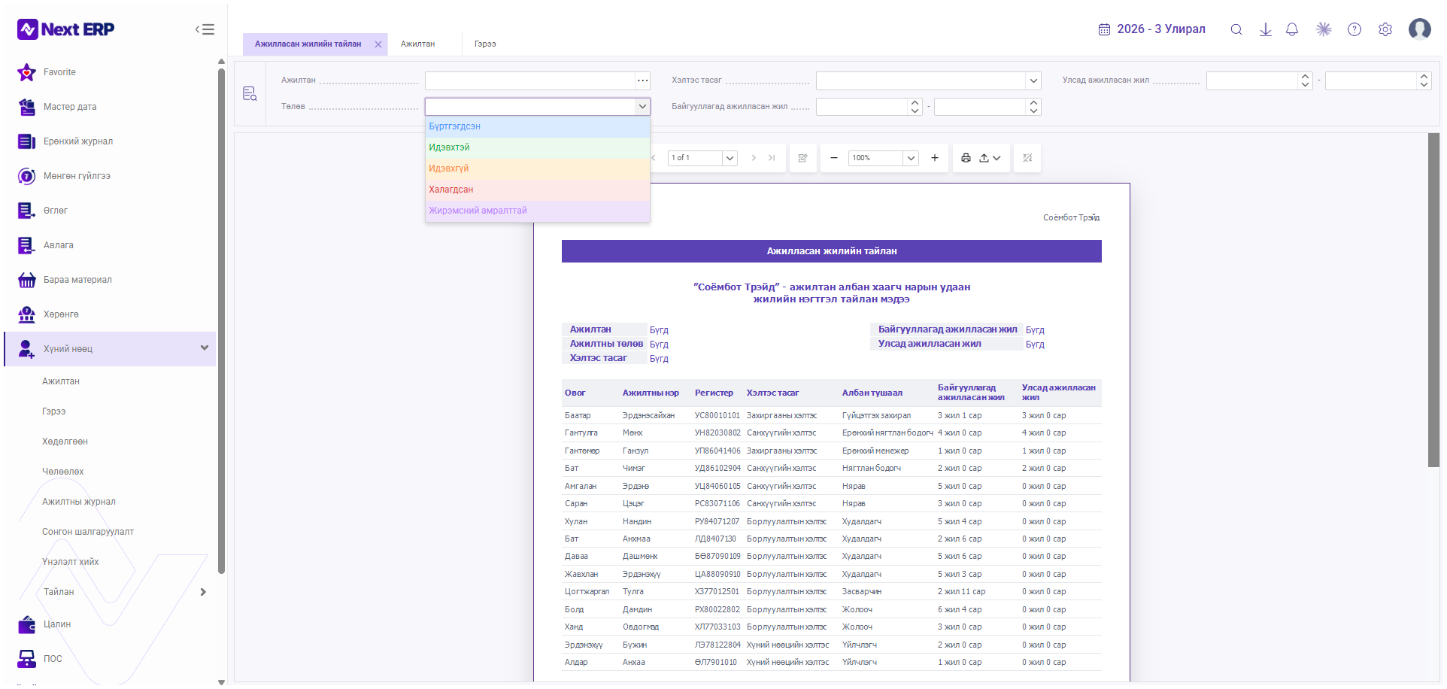This screenshot has height=689, width=1447.
Task: Open Цалин in the sidebar
Action: click(56, 624)
